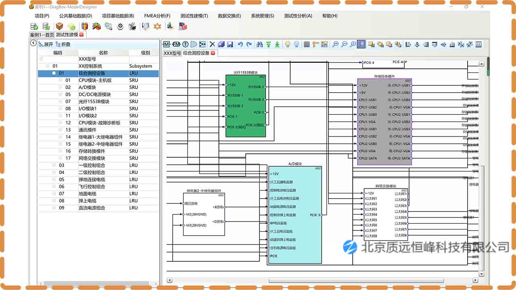The width and height of the screenshot is (516, 290).
Task: Select the CPU模块-主机板 tree row
Action: (98, 80)
